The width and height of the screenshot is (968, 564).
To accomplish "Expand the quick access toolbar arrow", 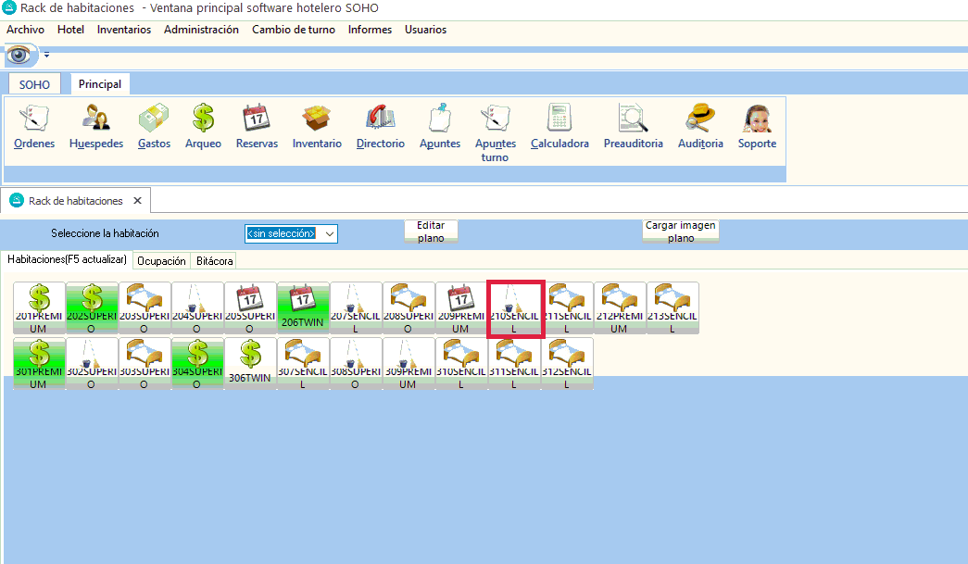I will point(46,55).
